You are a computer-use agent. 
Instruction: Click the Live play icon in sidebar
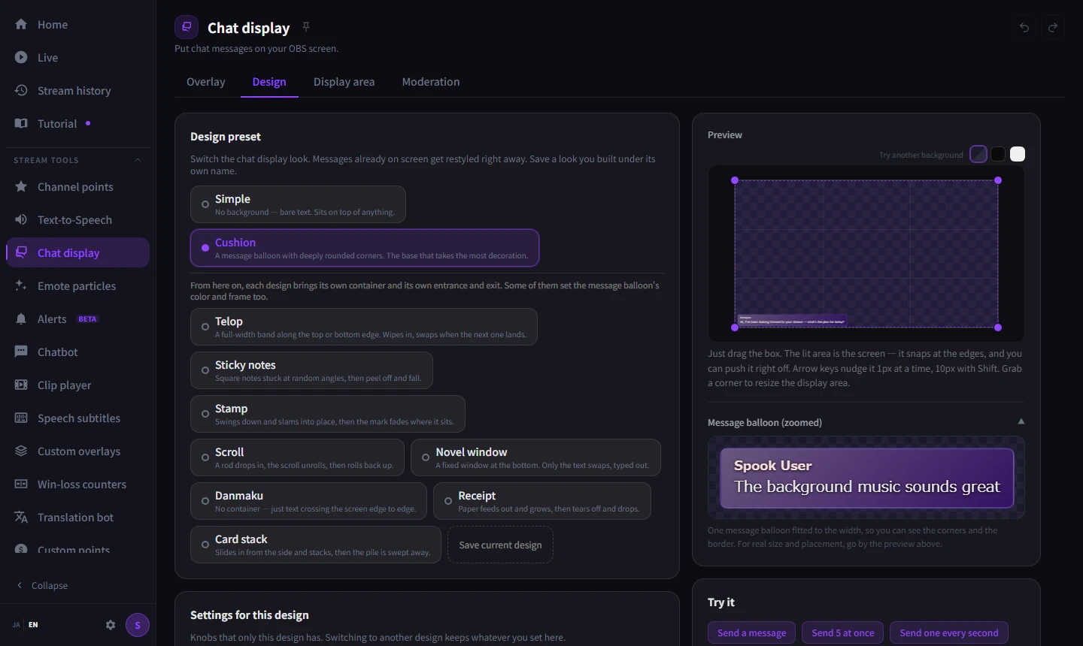tap(21, 57)
